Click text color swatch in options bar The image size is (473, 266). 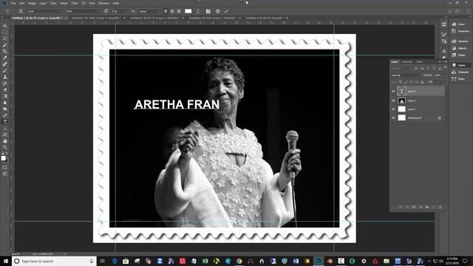pyautogui.click(x=188, y=11)
